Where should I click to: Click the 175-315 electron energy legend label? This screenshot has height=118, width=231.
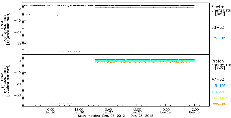pos(218,38)
